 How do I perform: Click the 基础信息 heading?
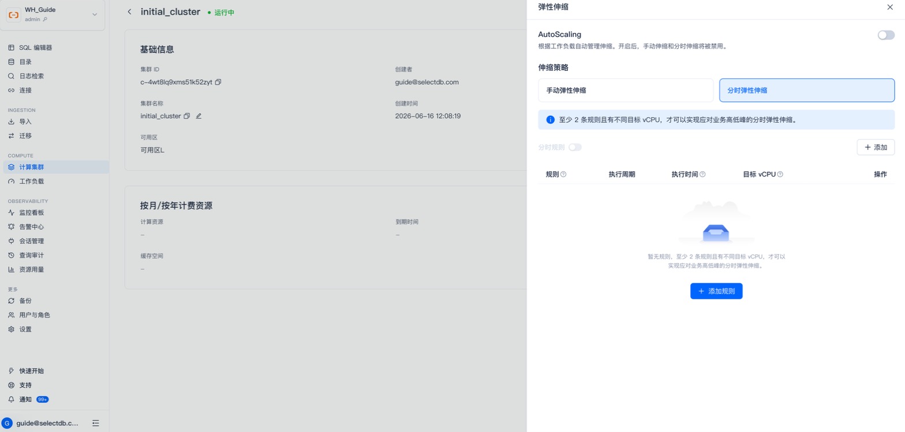pyautogui.click(x=157, y=50)
